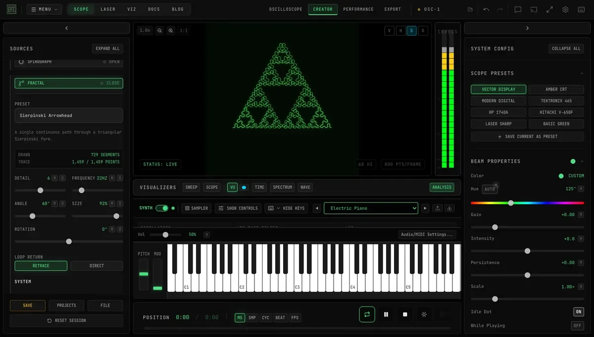
Task: Select the Direct loop return option
Action: [97, 266]
